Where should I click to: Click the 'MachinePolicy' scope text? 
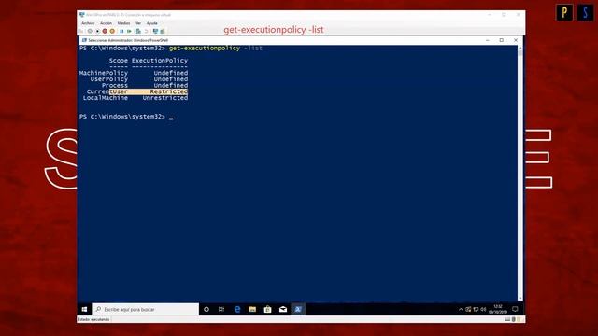pyautogui.click(x=104, y=73)
